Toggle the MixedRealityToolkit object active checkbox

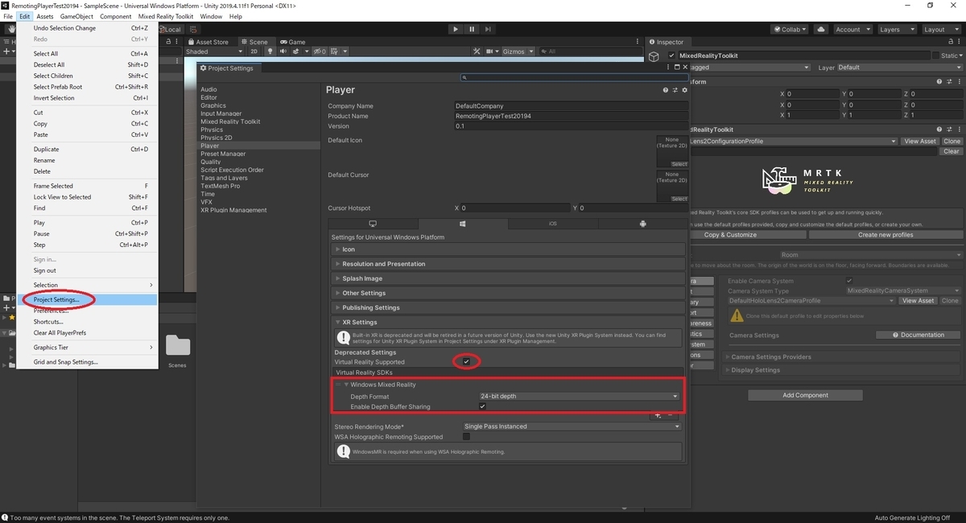coord(673,56)
